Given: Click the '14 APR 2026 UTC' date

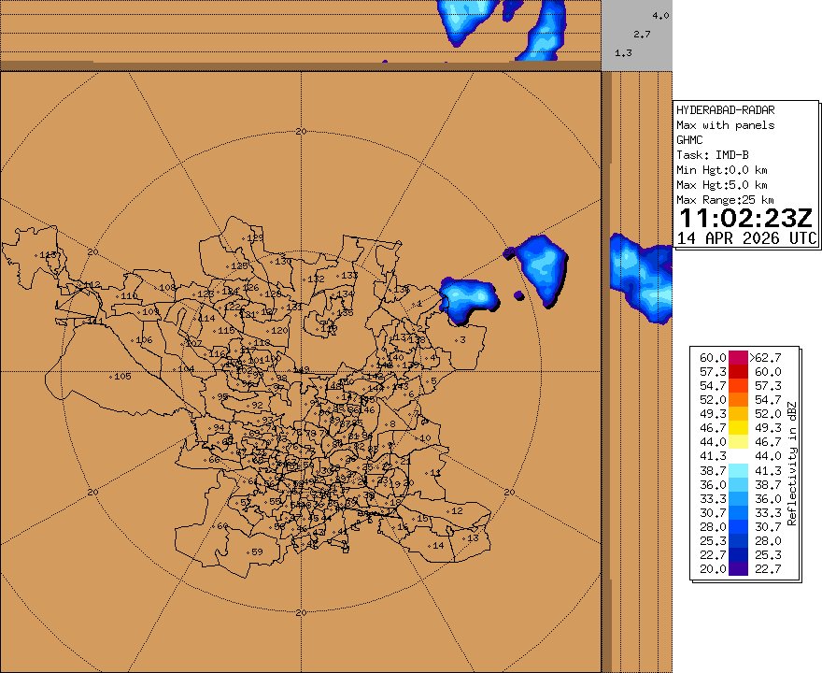Looking at the screenshot, I should (x=747, y=238).
